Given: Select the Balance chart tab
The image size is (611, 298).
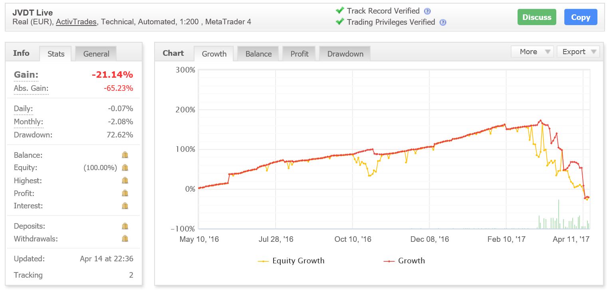Looking at the screenshot, I should pos(258,54).
